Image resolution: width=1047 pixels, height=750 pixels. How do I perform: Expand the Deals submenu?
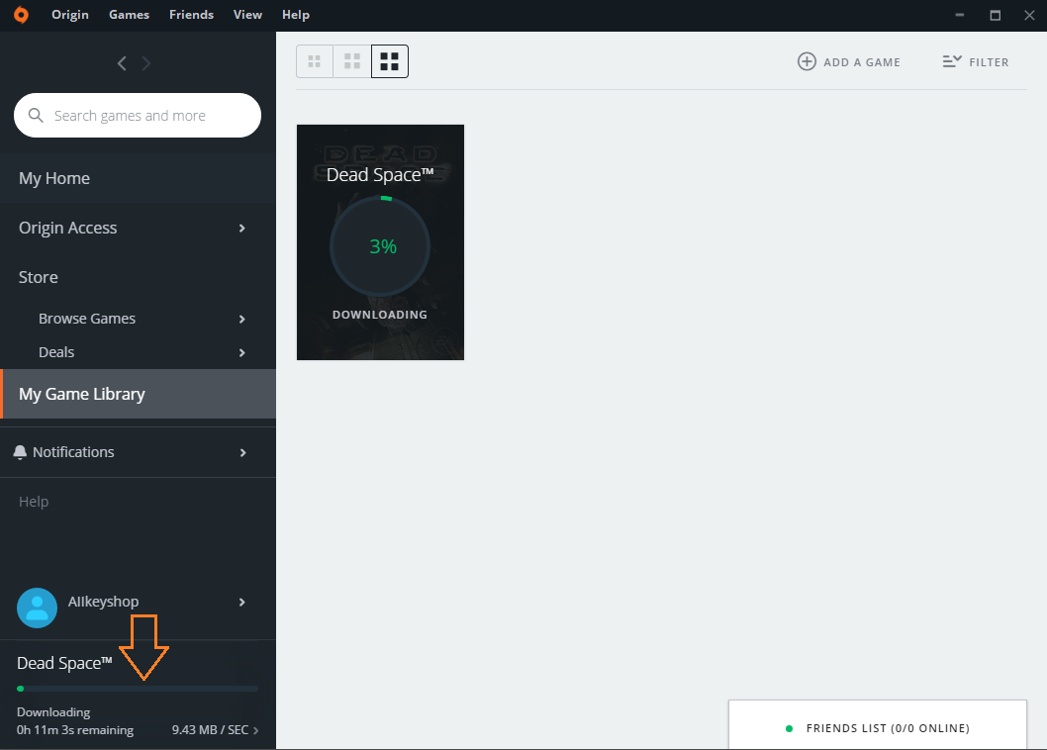(x=242, y=353)
